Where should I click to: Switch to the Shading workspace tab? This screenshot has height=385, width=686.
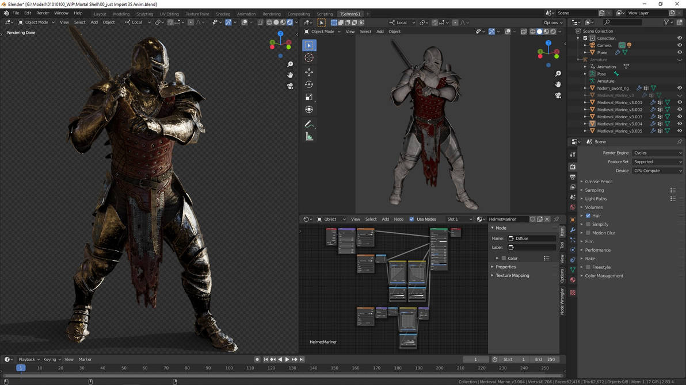point(223,14)
